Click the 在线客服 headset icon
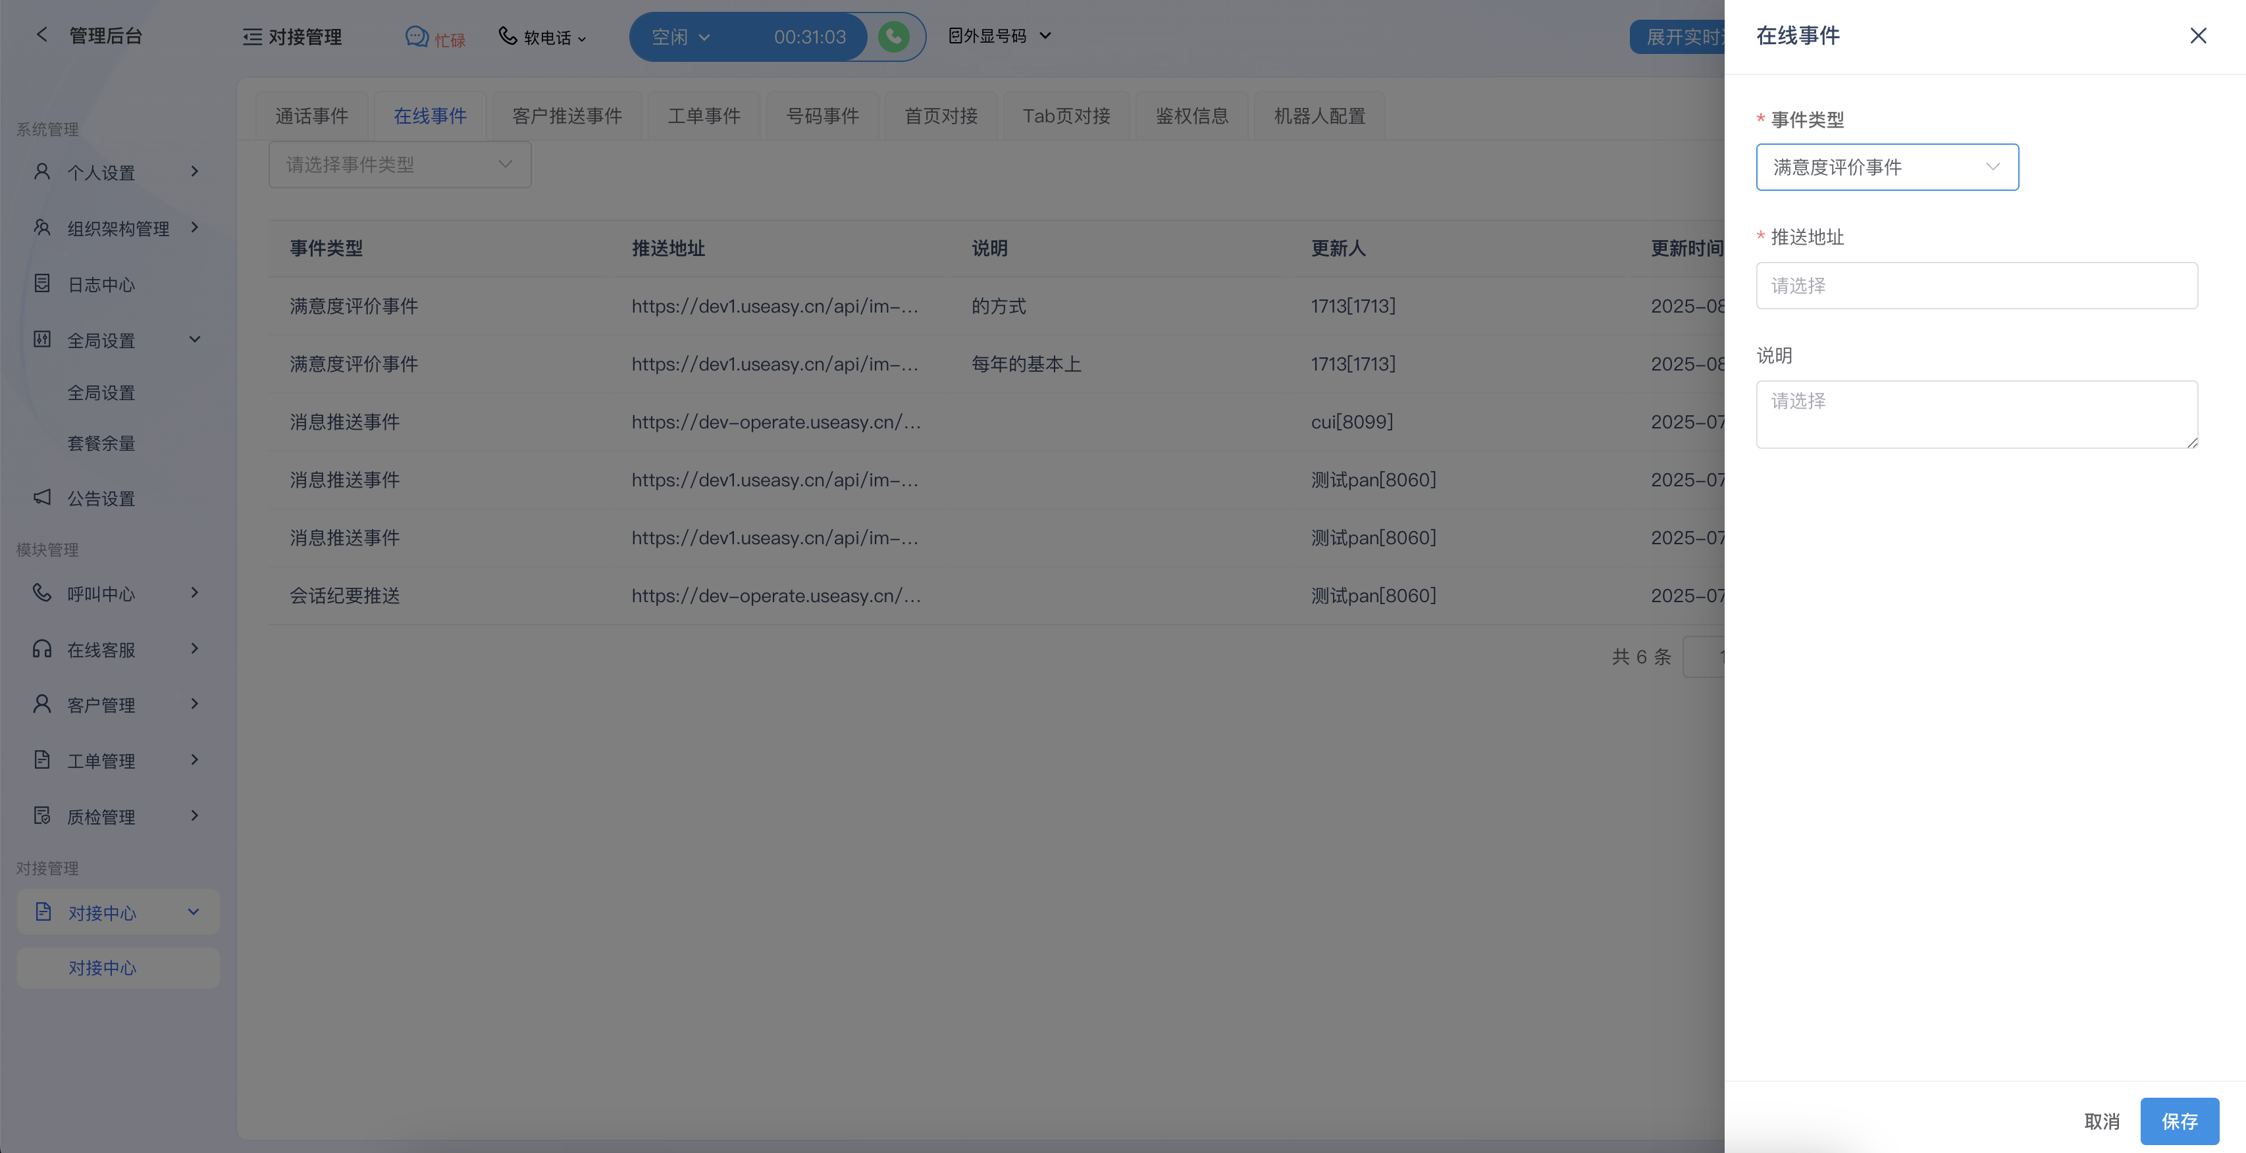 tap(42, 648)
